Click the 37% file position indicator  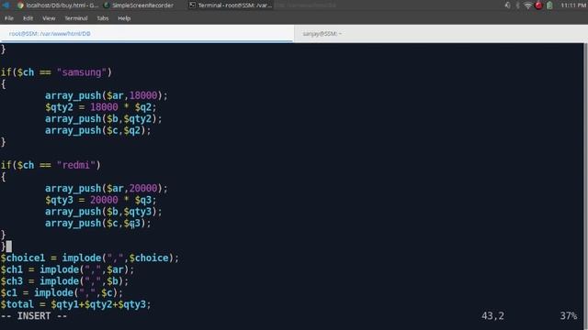569,315
